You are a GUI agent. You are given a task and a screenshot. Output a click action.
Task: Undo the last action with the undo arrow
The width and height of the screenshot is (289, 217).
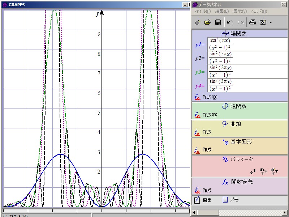click(230, 22)
